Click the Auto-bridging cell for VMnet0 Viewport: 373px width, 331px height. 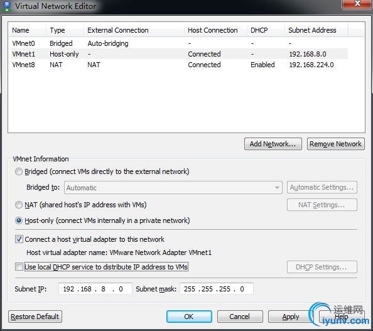coord(108,43)
